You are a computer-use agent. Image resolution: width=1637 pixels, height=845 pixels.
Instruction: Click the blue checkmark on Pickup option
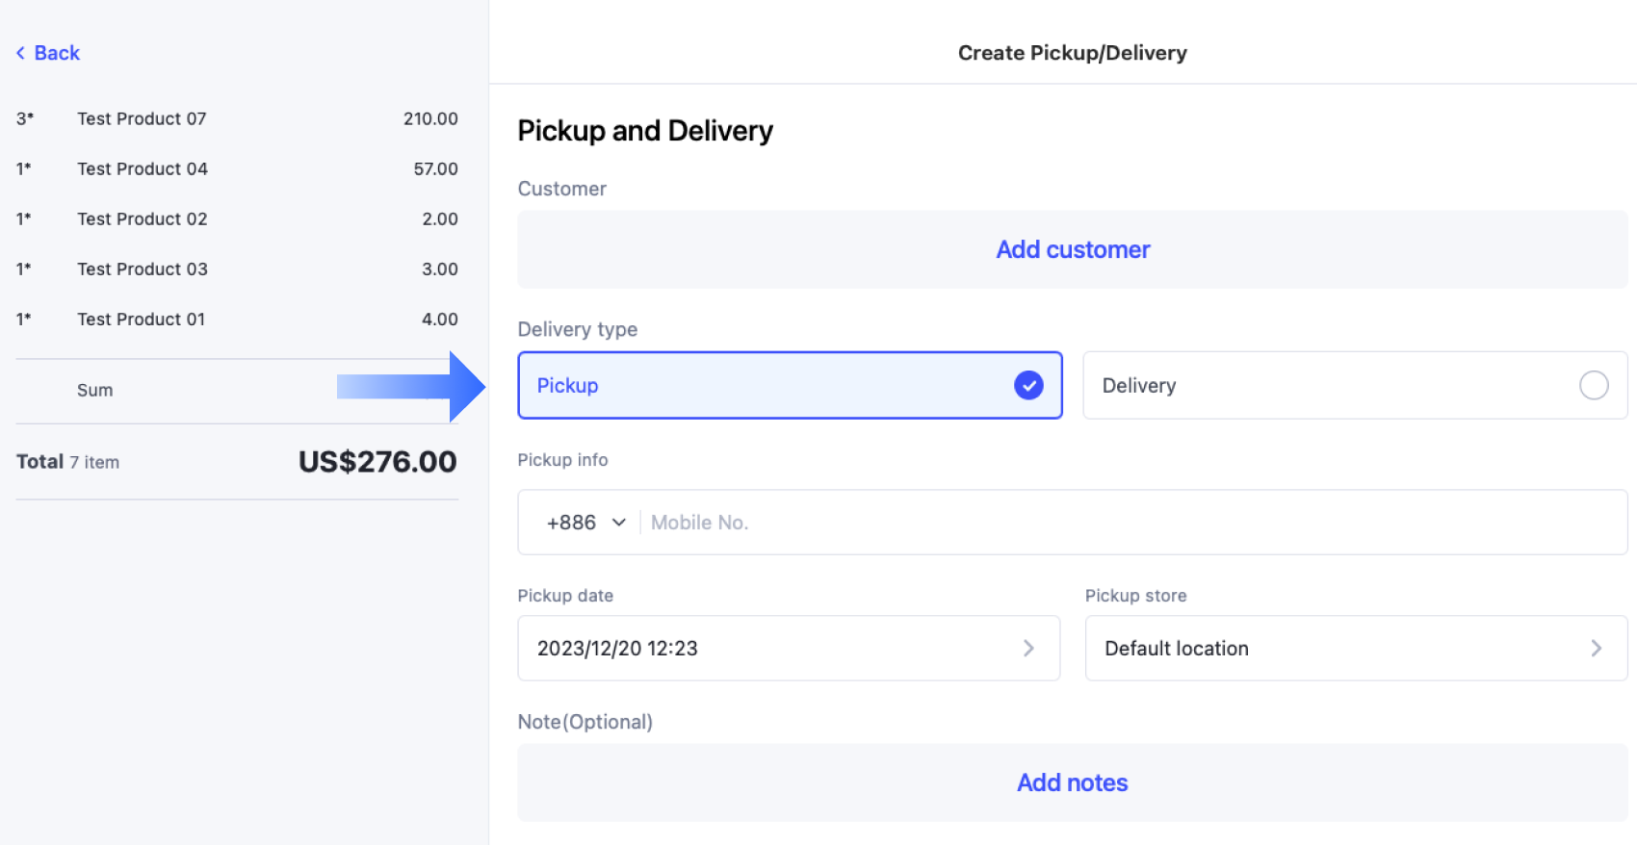1028,385
